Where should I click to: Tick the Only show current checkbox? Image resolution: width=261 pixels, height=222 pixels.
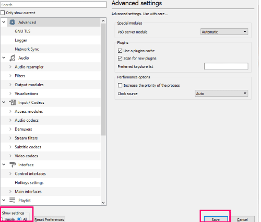pos(3,13)
